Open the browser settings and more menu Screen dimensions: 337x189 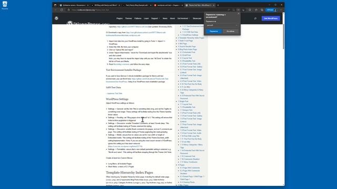(281, 10)
